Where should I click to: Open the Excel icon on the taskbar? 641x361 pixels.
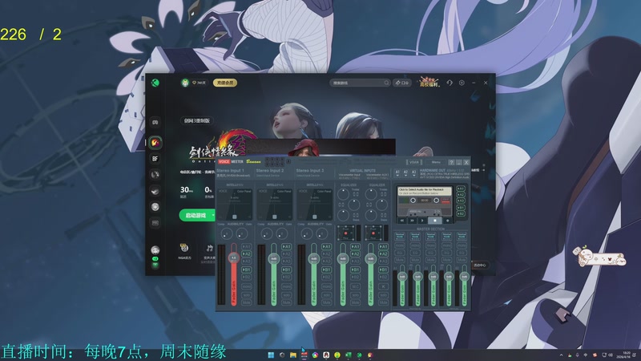point(348,355)
